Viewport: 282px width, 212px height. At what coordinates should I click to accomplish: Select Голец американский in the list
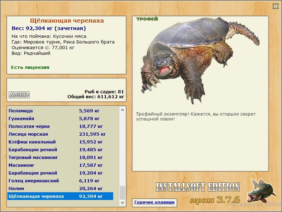[60, 181]
